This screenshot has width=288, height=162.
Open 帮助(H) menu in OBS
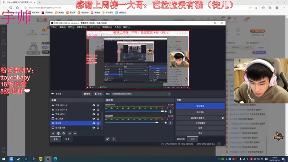tap(126, 27)
